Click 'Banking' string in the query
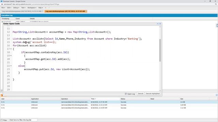Image resolution: width=218 pixels, height=122 pixels. click(x=133, y=39)
